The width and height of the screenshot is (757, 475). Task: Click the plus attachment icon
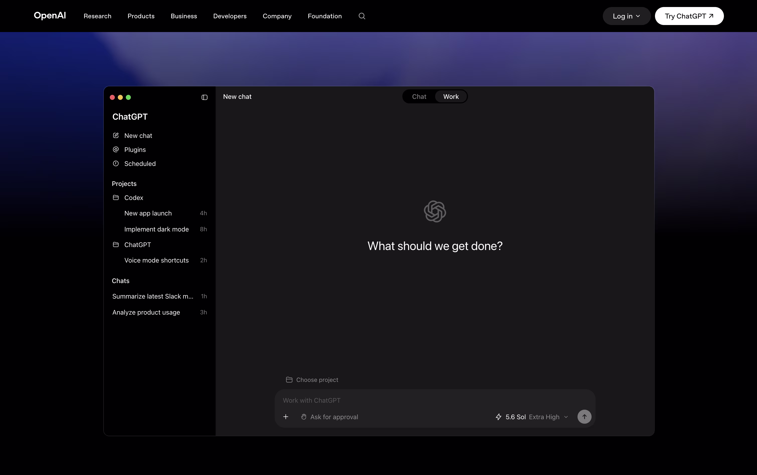tap(286, 417)
